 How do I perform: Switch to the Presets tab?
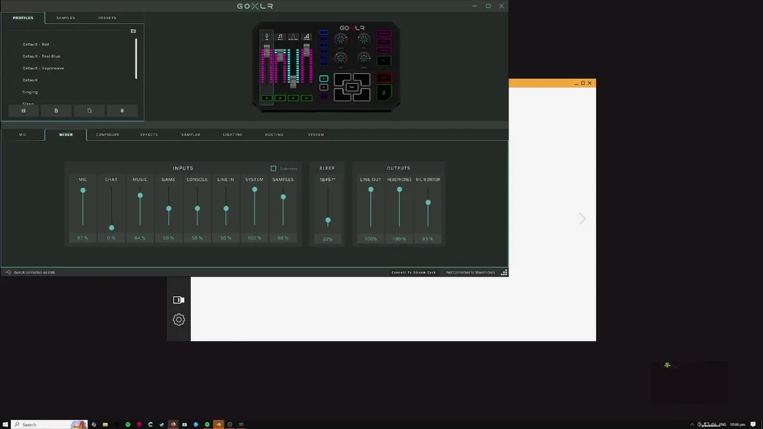click(x=107, y=18)
